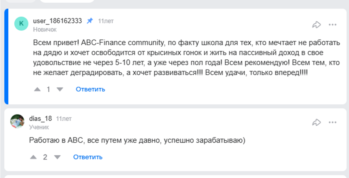Click the vote count on user_186162333 comment
Image resolution: width=349 pixels, height=178 pixels.
(49, 89)
